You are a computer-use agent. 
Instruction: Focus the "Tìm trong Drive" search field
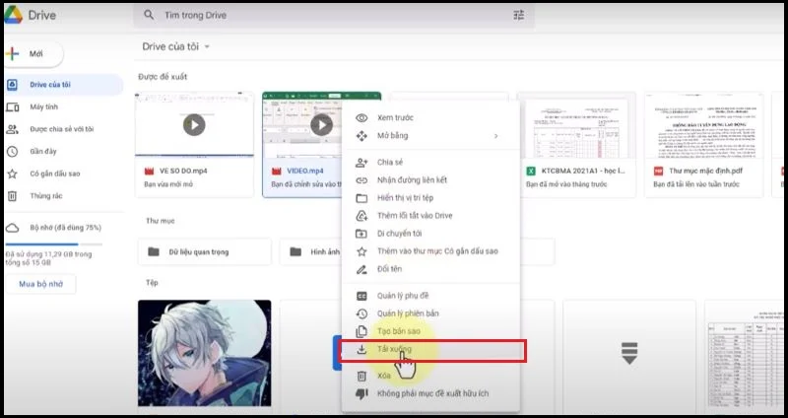[x=334, y=15]
